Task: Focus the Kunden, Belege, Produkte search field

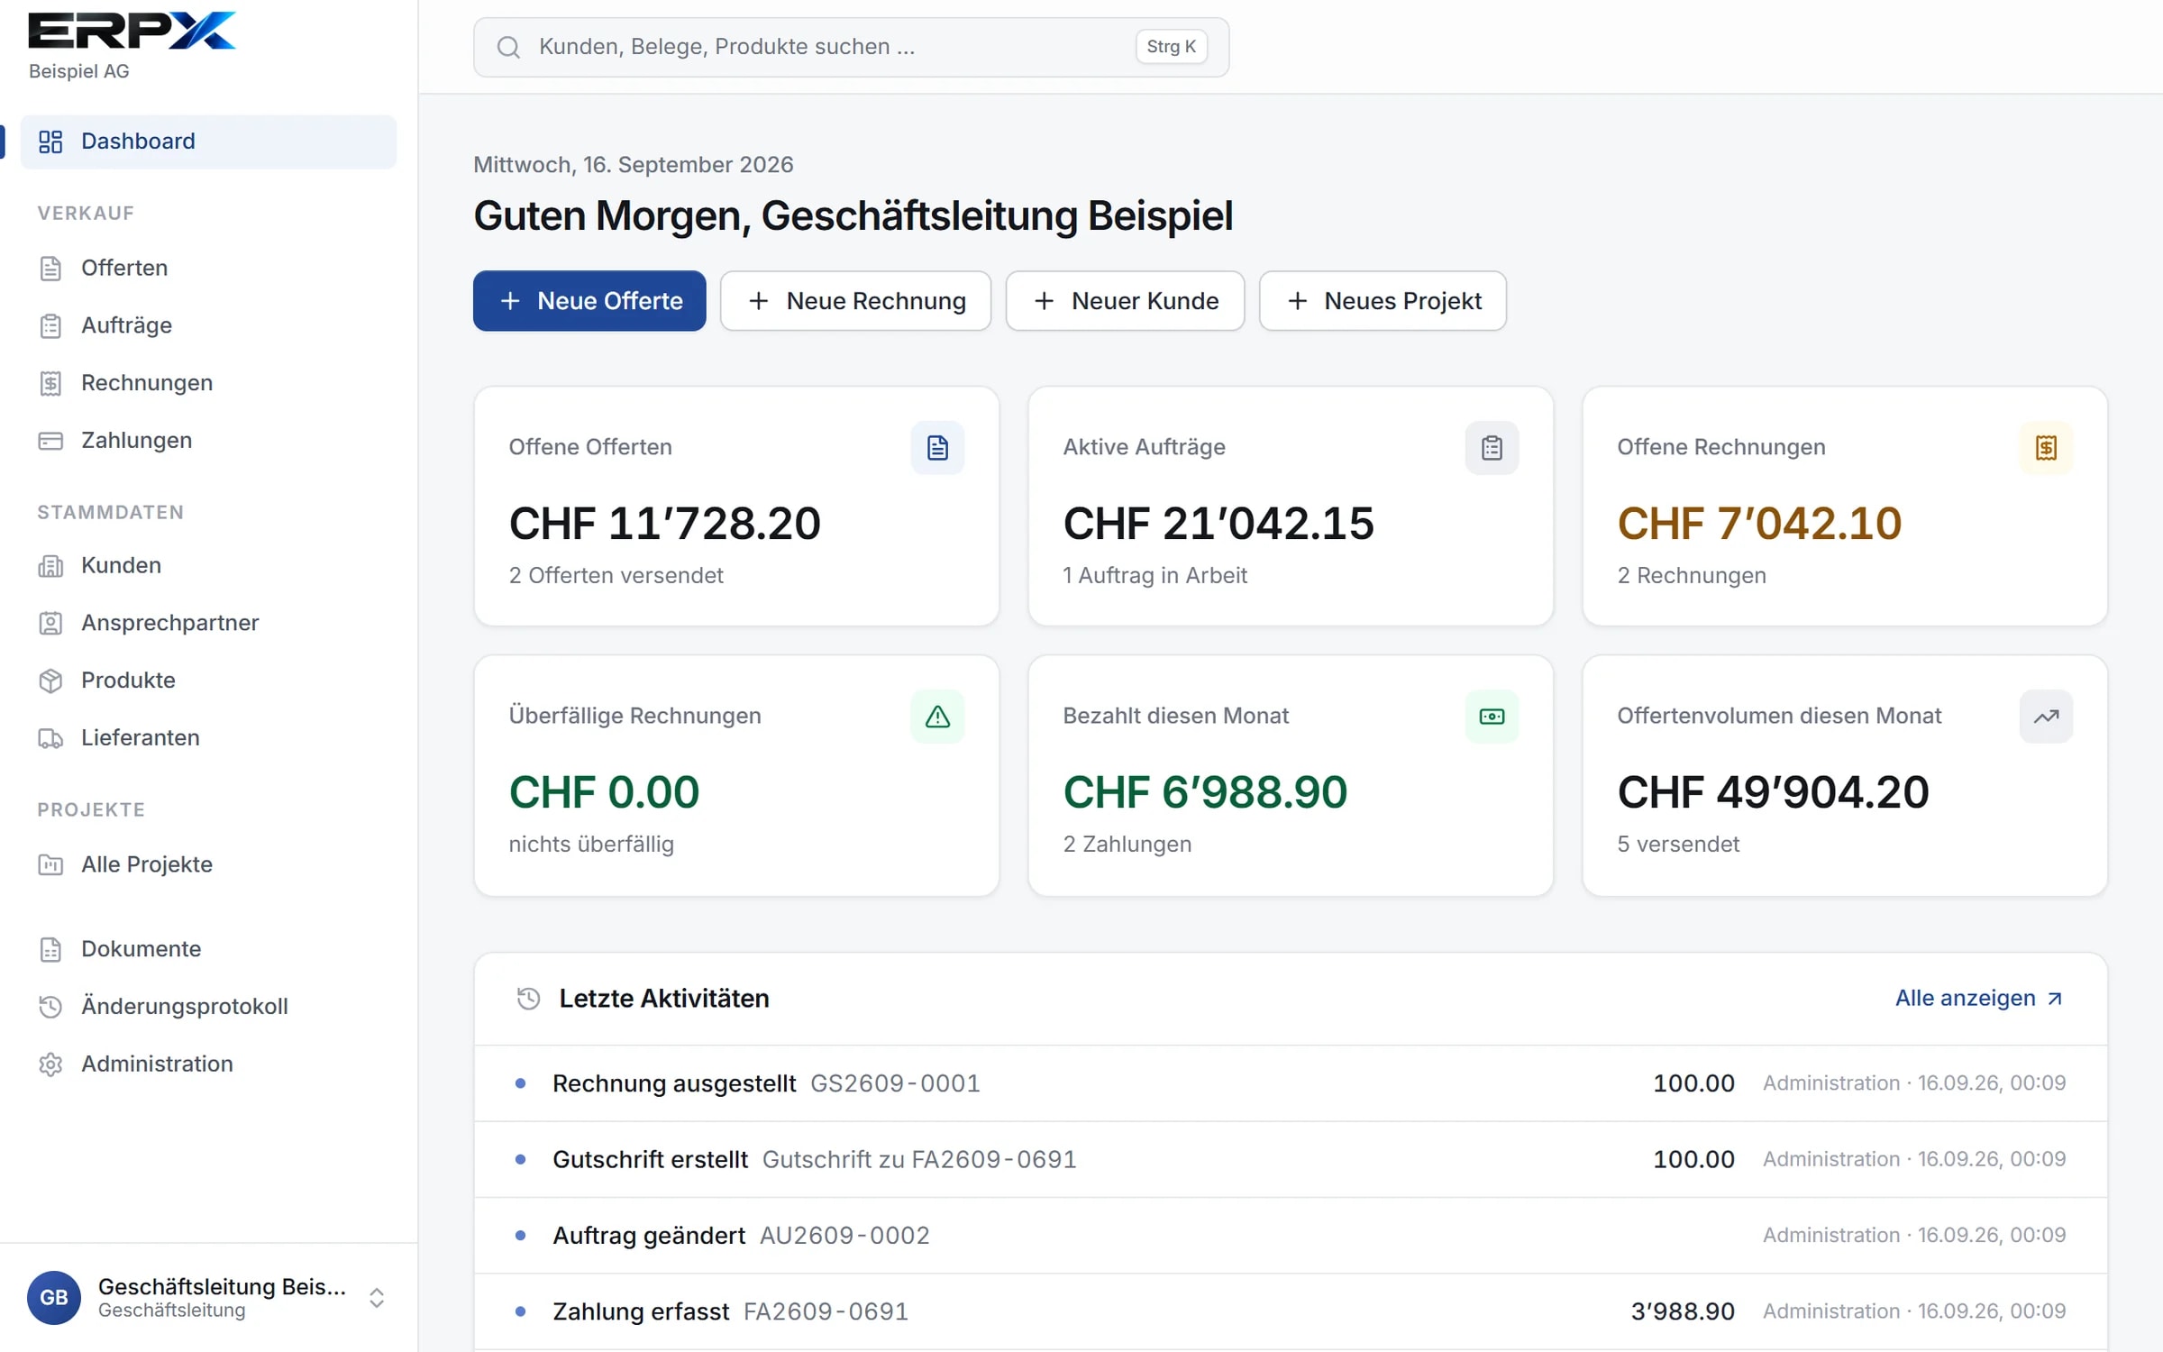Action: click(x=851, y=47)
